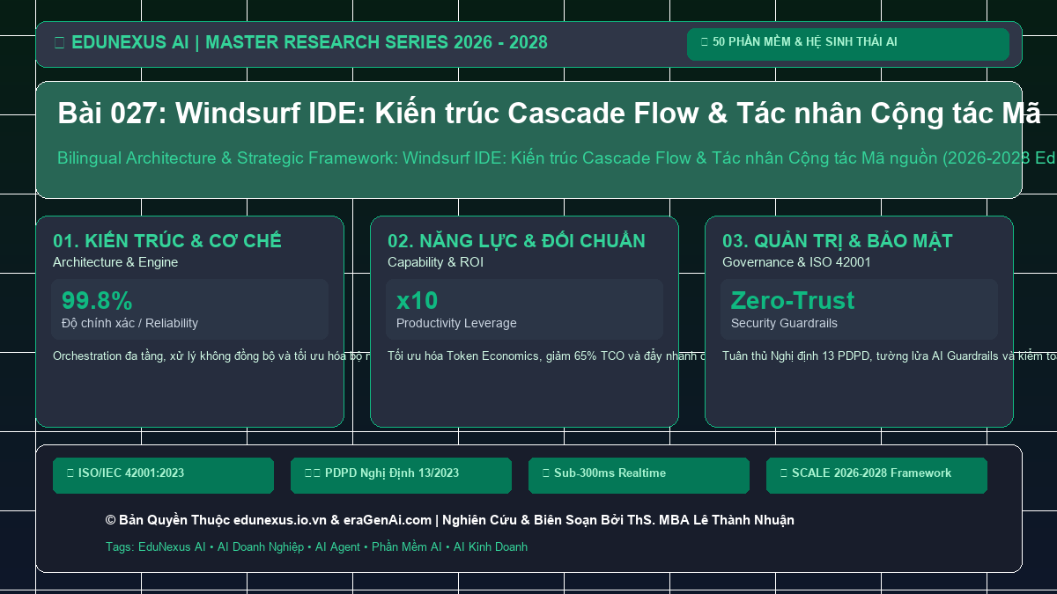Open the 02. NĂNG LỰC & ĐỐI CHUẨN heading
The width and height of the screenshot is (1057, 594).
[516, 241]
